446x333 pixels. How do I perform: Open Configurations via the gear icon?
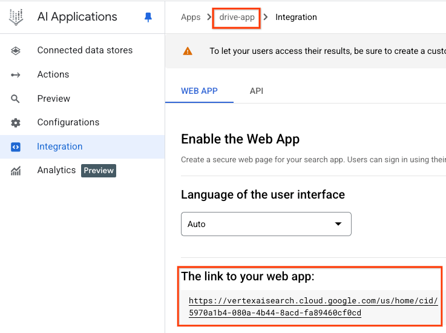coord(16,122)
